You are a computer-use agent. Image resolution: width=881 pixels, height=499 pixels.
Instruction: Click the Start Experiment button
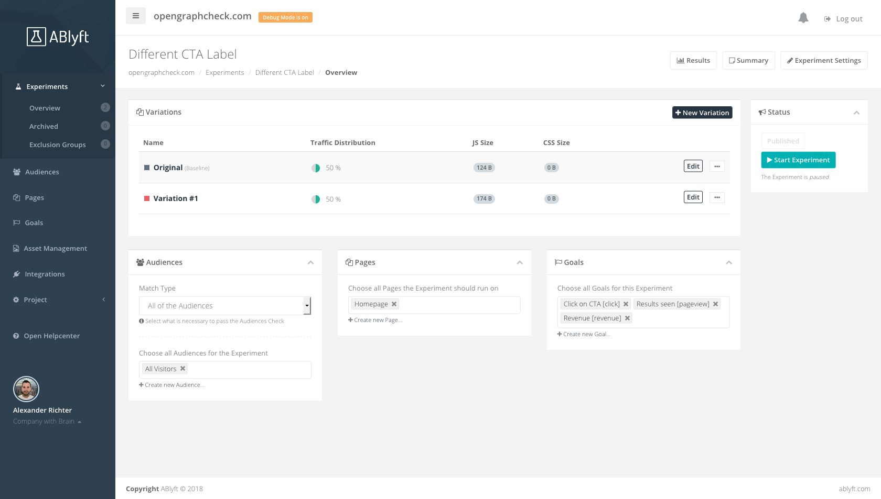[x=798, y=160]
